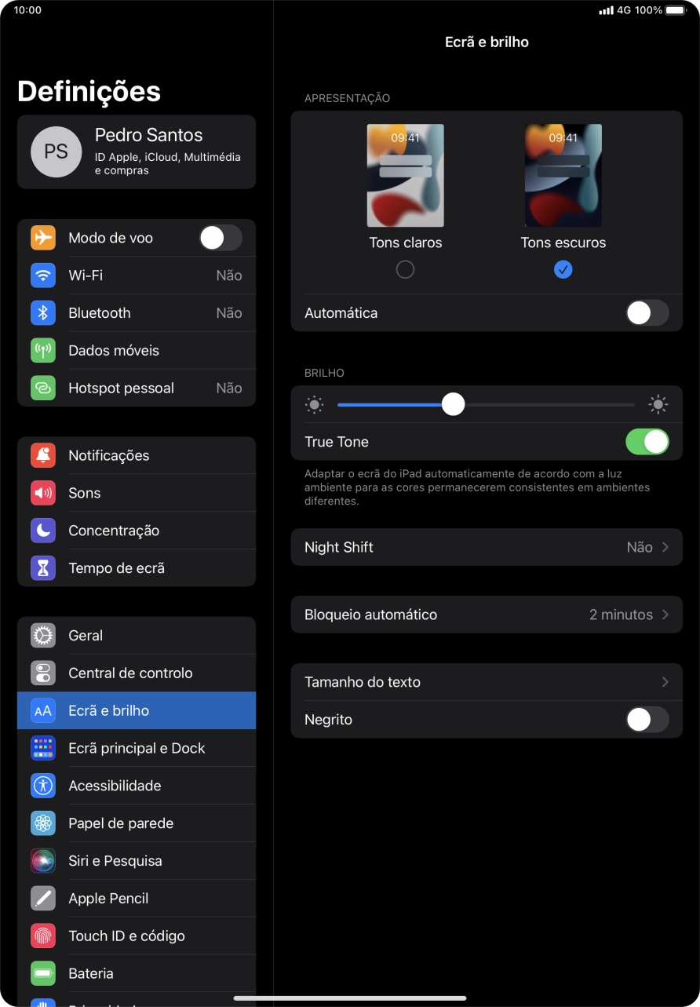Viewport: 700px width, 1007px height.
Task: Expand Night Shift settings chevron
Action: pos(665,547)
